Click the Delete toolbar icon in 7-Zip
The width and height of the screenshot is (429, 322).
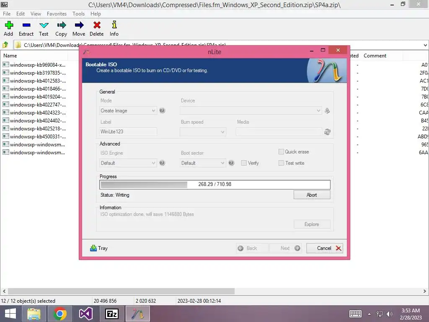click(97, 25)
